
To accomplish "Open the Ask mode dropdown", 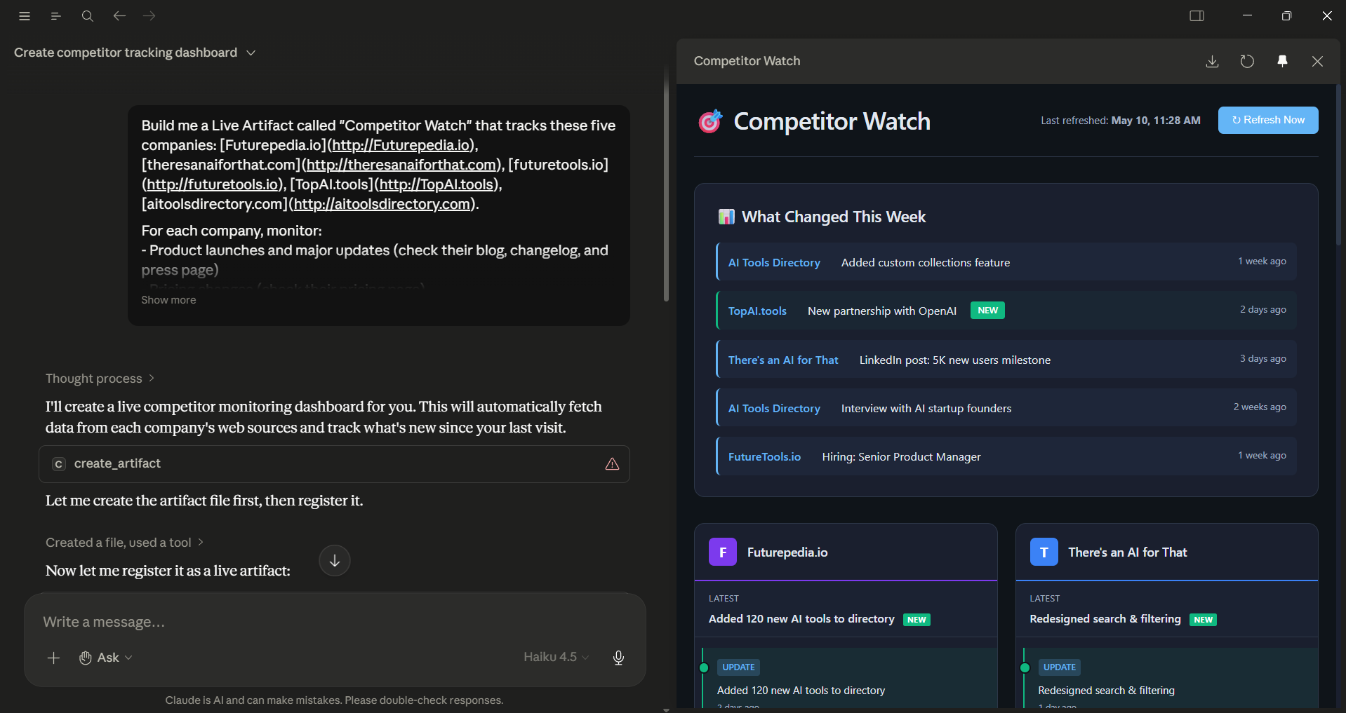I will (x=106, y=658).
